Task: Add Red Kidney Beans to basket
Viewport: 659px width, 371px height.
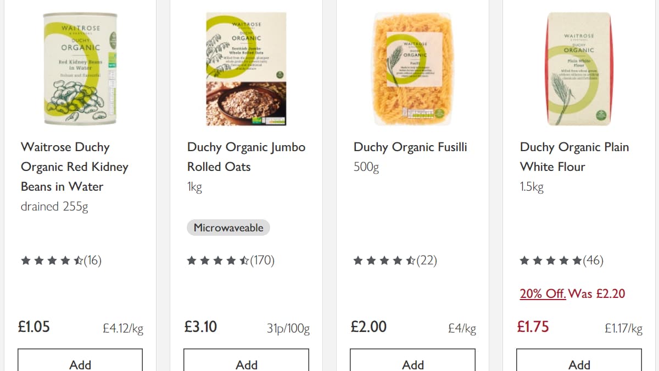Action: (80, 364)
